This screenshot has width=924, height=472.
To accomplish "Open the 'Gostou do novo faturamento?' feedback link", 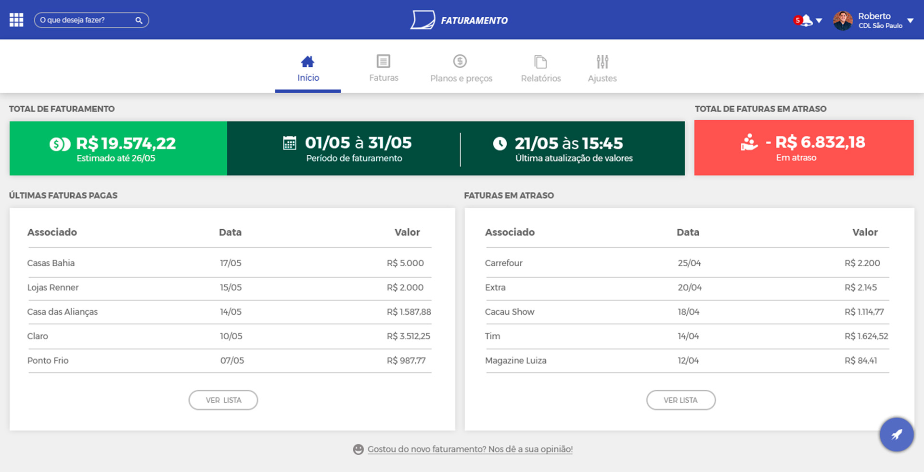I will [x=470, y=449].
